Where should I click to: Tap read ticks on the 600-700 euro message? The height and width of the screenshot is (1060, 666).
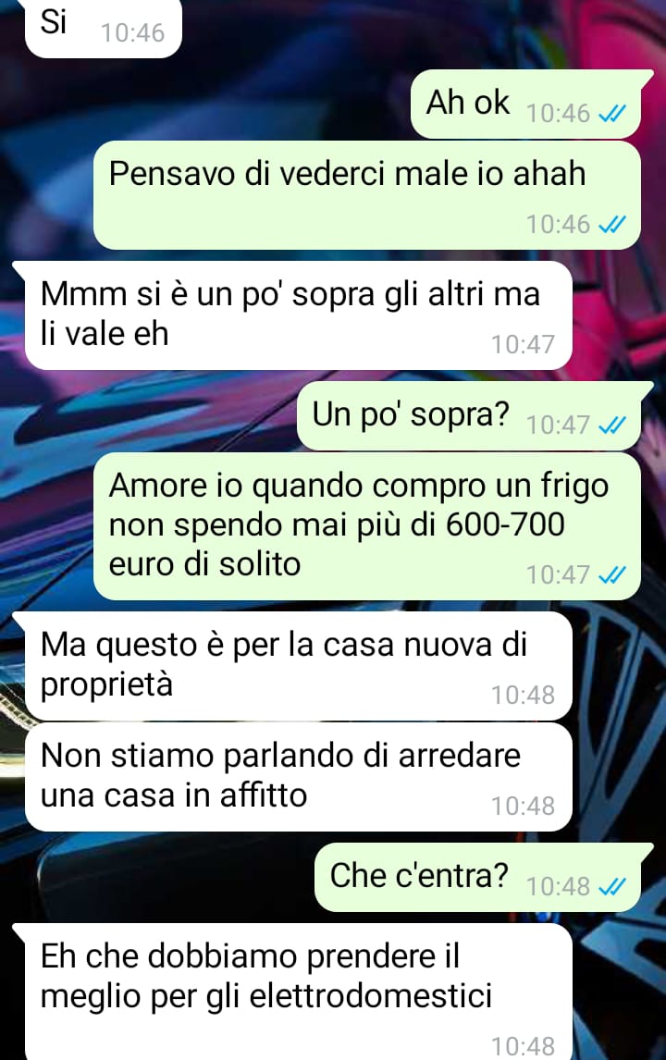point(612,574)
